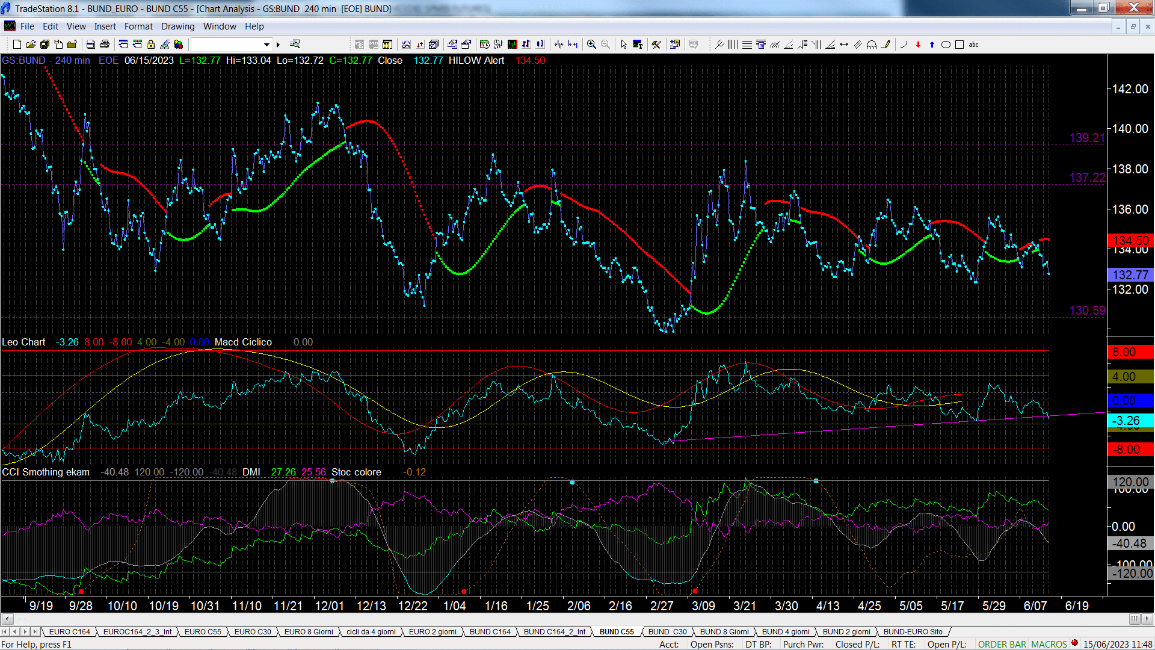Click the red 134.50 price axis label
Viewport: 1155px width, 650px height.
1130,241
